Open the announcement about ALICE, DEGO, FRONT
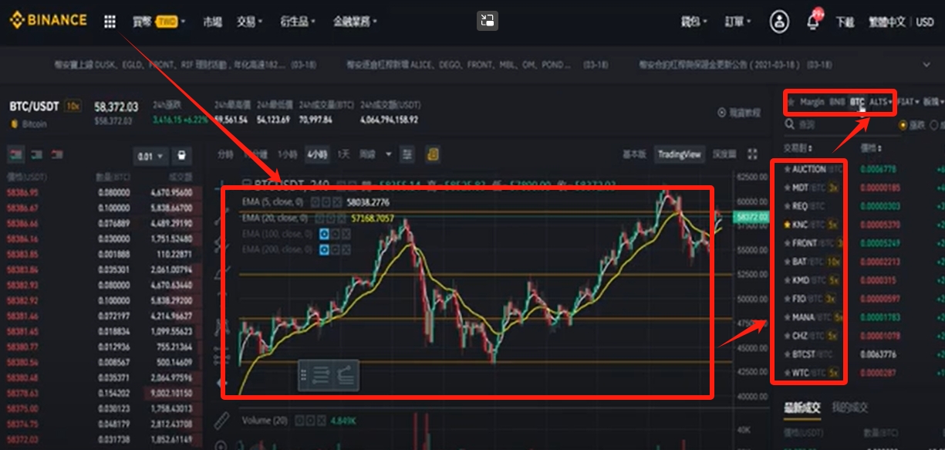Image resolution: width=945 pixels, height=450 pixels. click(x=477, y=65)
